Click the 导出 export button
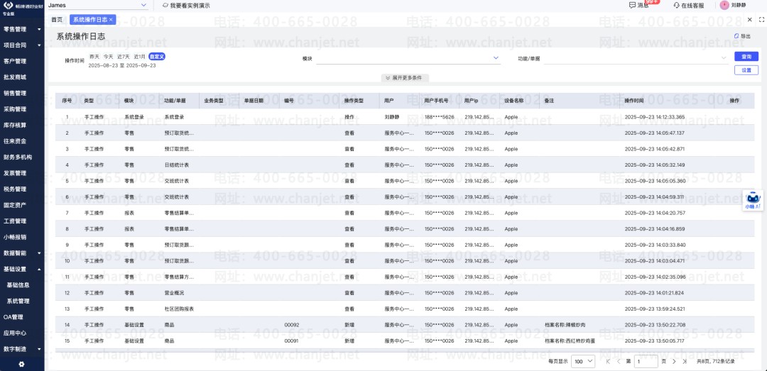Screen dimensions: 767x371 click(x=743, y=36)
